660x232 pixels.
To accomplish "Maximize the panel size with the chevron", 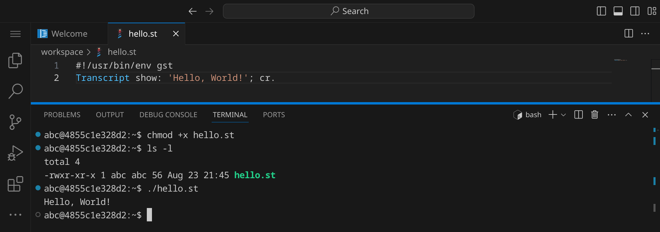I will point(628,115).
